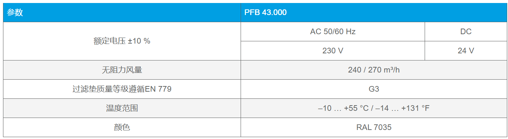Click the 50/60 Hz frequency text
Screen dimensions: 508x139
tap(339, 32)
